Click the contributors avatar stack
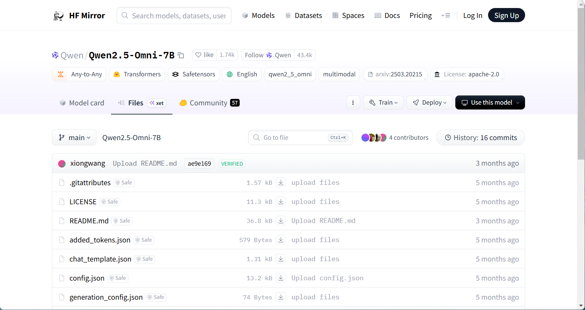 click(374, 137)
